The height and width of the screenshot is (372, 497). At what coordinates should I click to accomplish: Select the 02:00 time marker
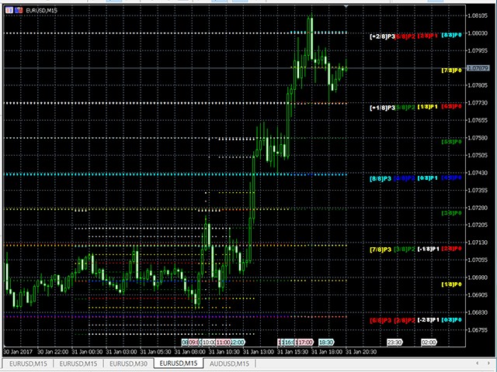(429, 343)
